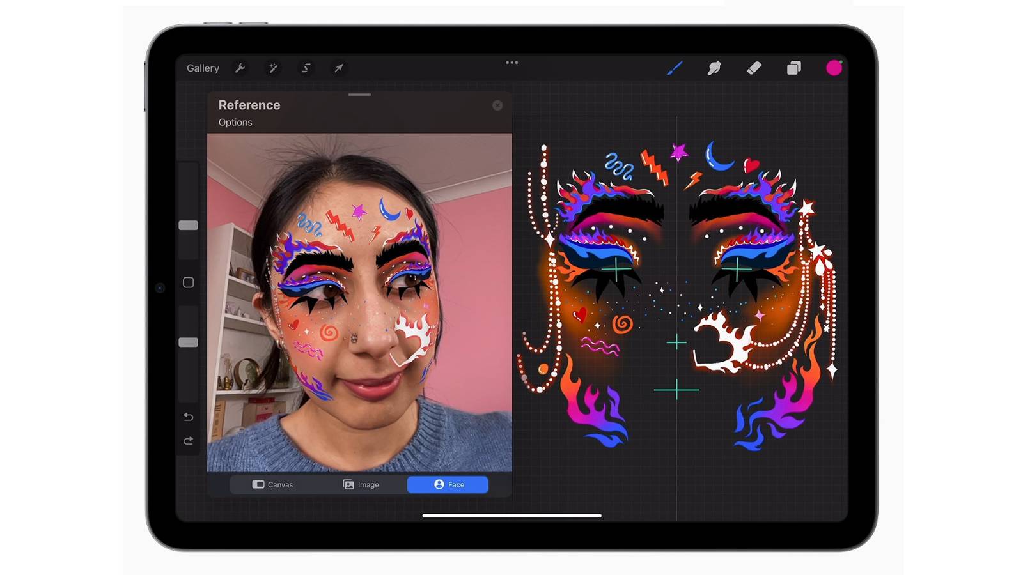The height and width of the screenshot is (575, 1023).
Task: Switch to the Canvas reference tab
Action: (274, 484)
